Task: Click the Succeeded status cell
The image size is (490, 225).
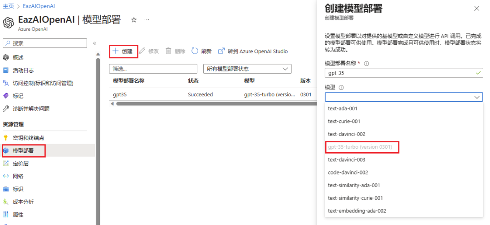Action: pyautogui.click(x=201, y=94)
